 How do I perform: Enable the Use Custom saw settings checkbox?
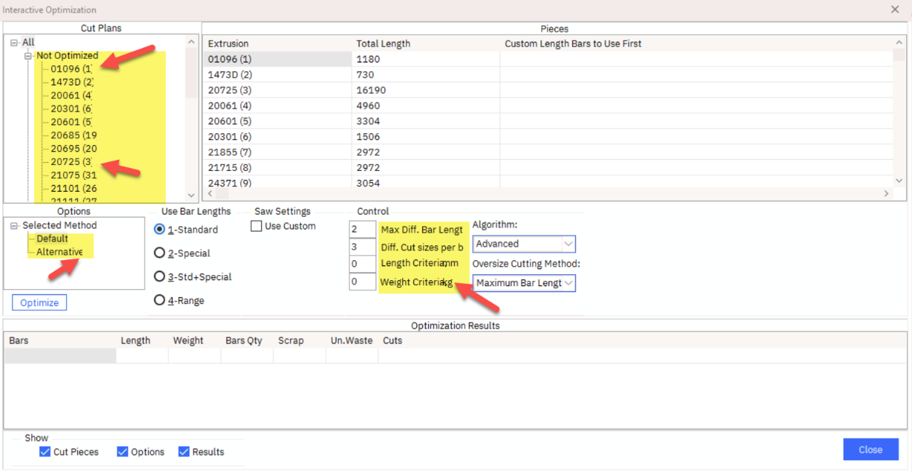(256, 226)
